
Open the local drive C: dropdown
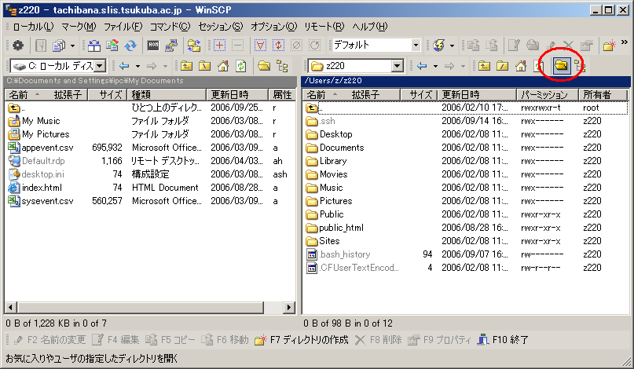100,66
